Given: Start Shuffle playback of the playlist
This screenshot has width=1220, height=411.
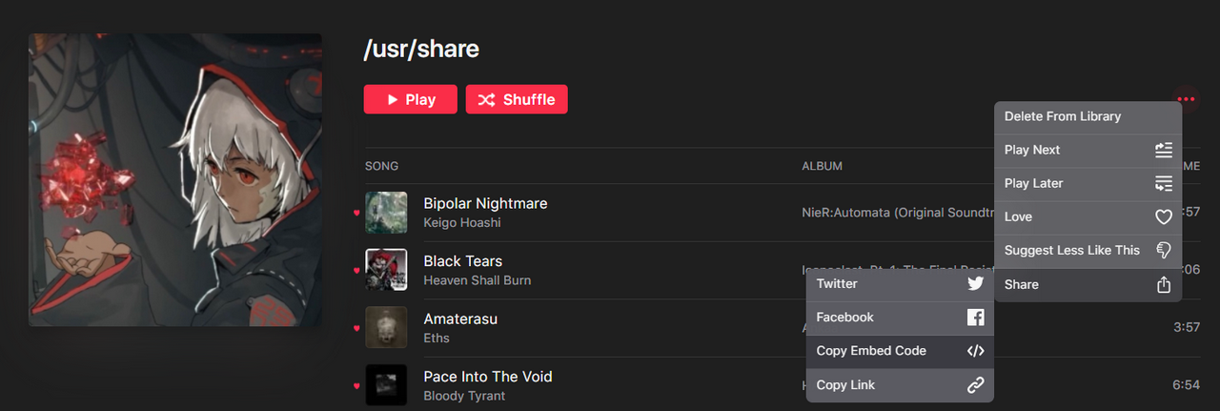Looking at the screenshot, I should 517,99.
